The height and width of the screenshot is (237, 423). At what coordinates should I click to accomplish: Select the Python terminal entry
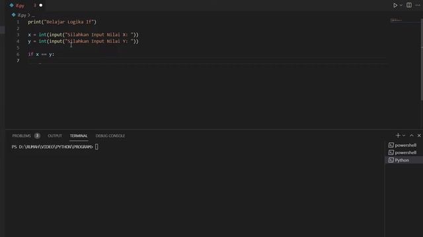point(404,160)
